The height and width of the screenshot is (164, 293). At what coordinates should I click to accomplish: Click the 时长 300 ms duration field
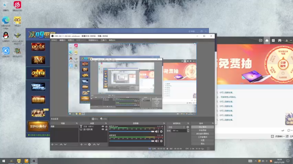coord(179,131)
